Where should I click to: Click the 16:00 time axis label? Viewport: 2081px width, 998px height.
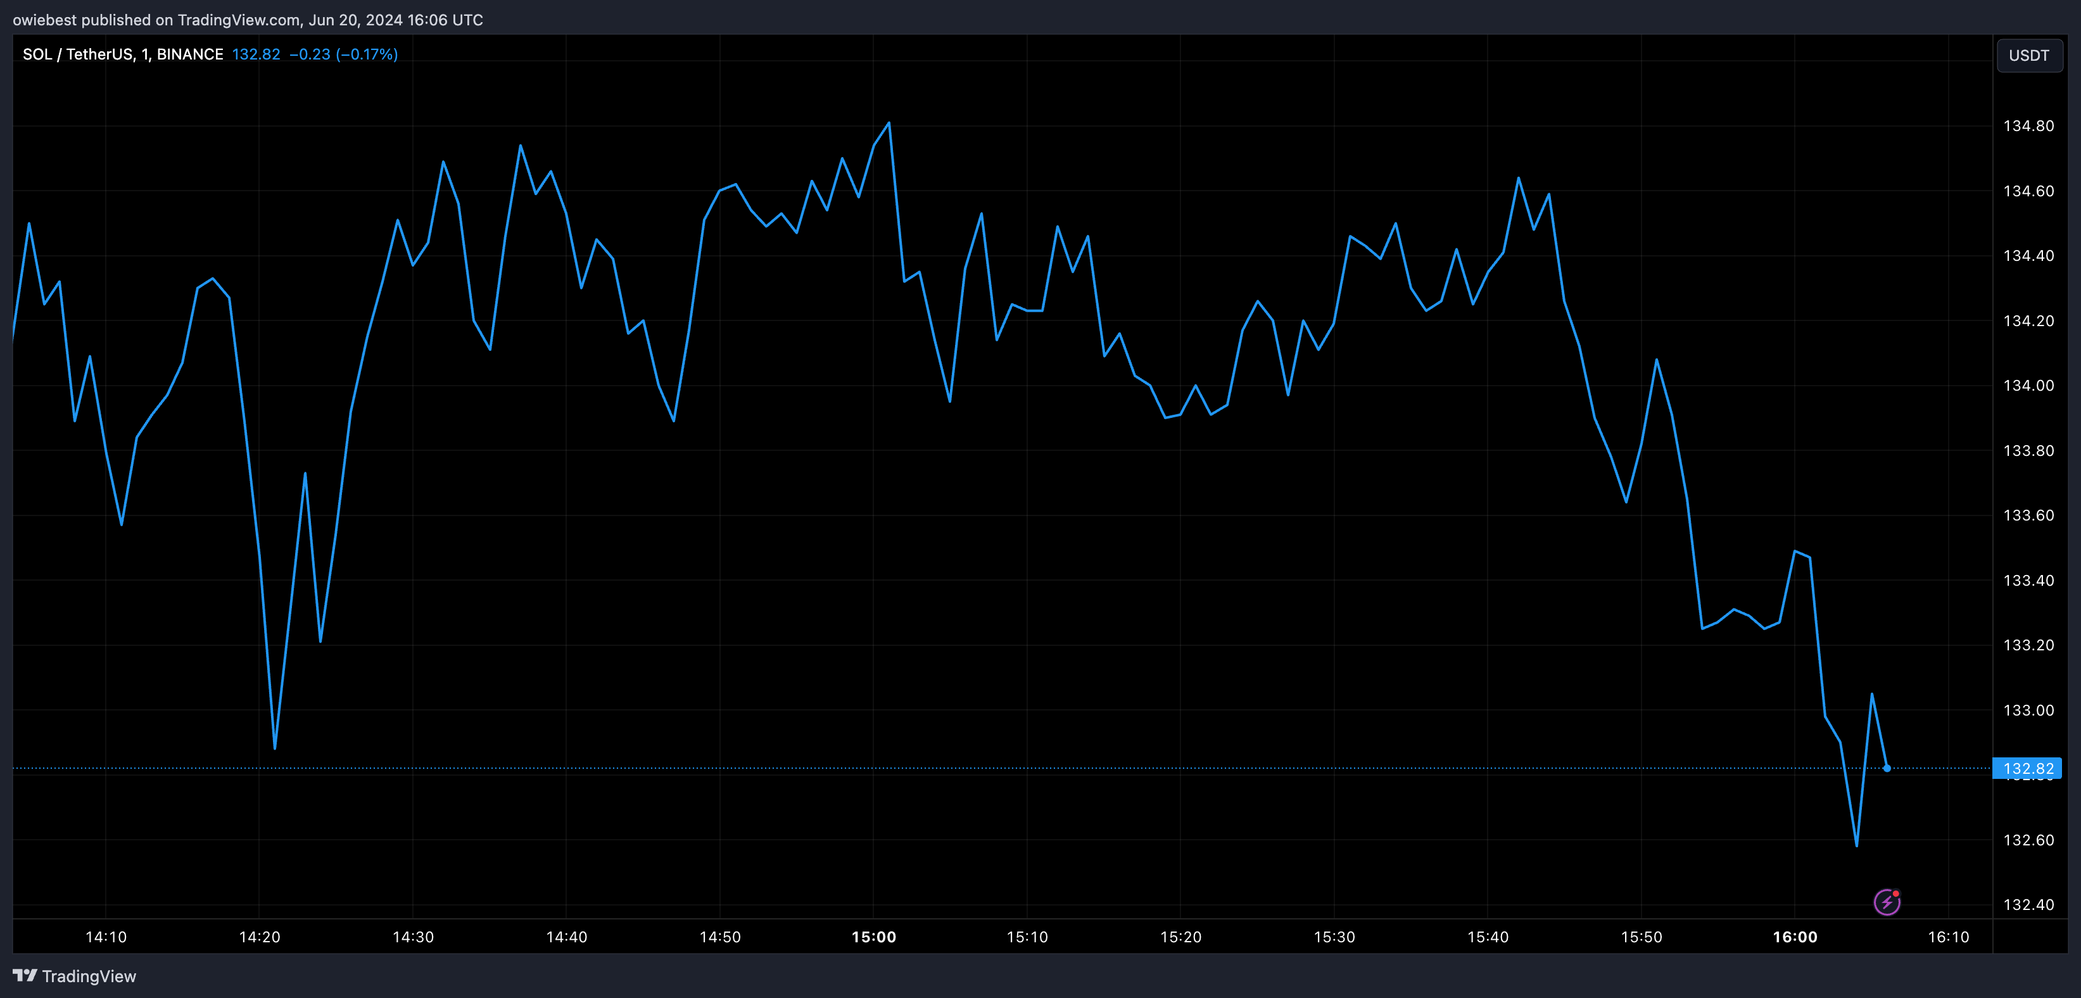click(x=1794, y=937)
